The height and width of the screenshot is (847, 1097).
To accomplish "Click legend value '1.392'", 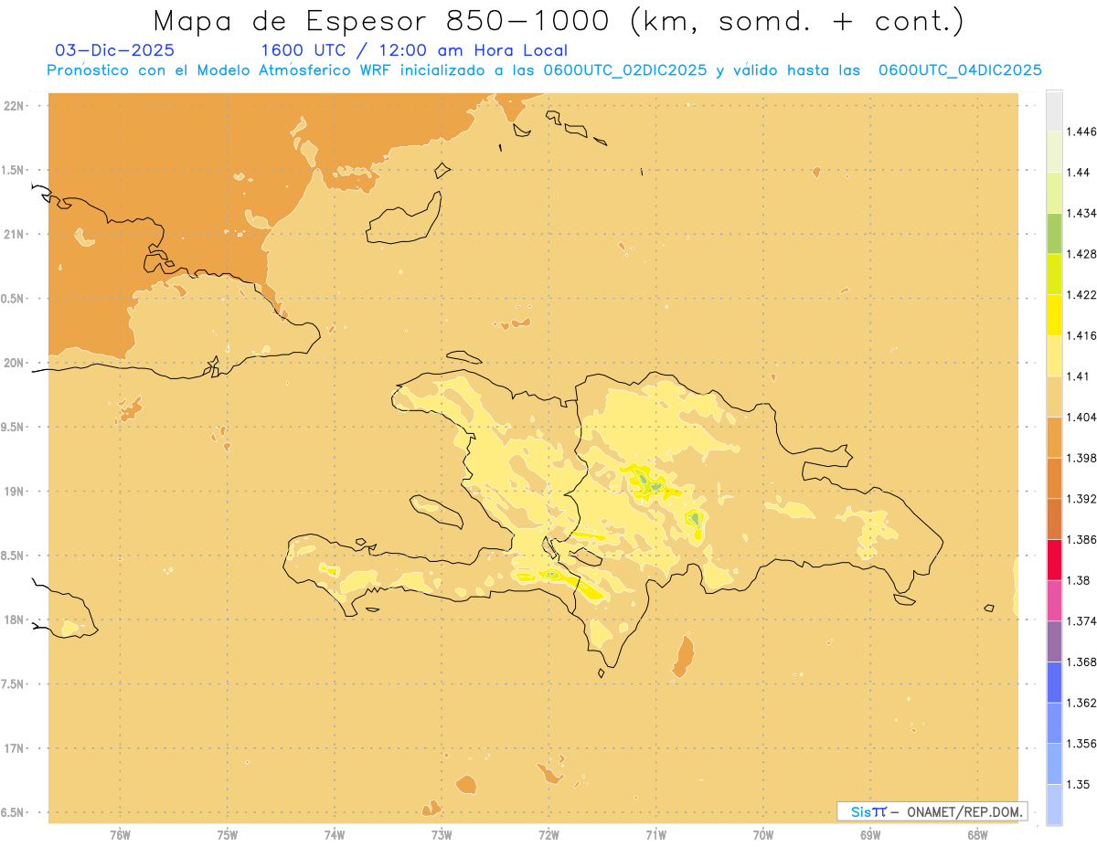I will tap(1083, 499).
